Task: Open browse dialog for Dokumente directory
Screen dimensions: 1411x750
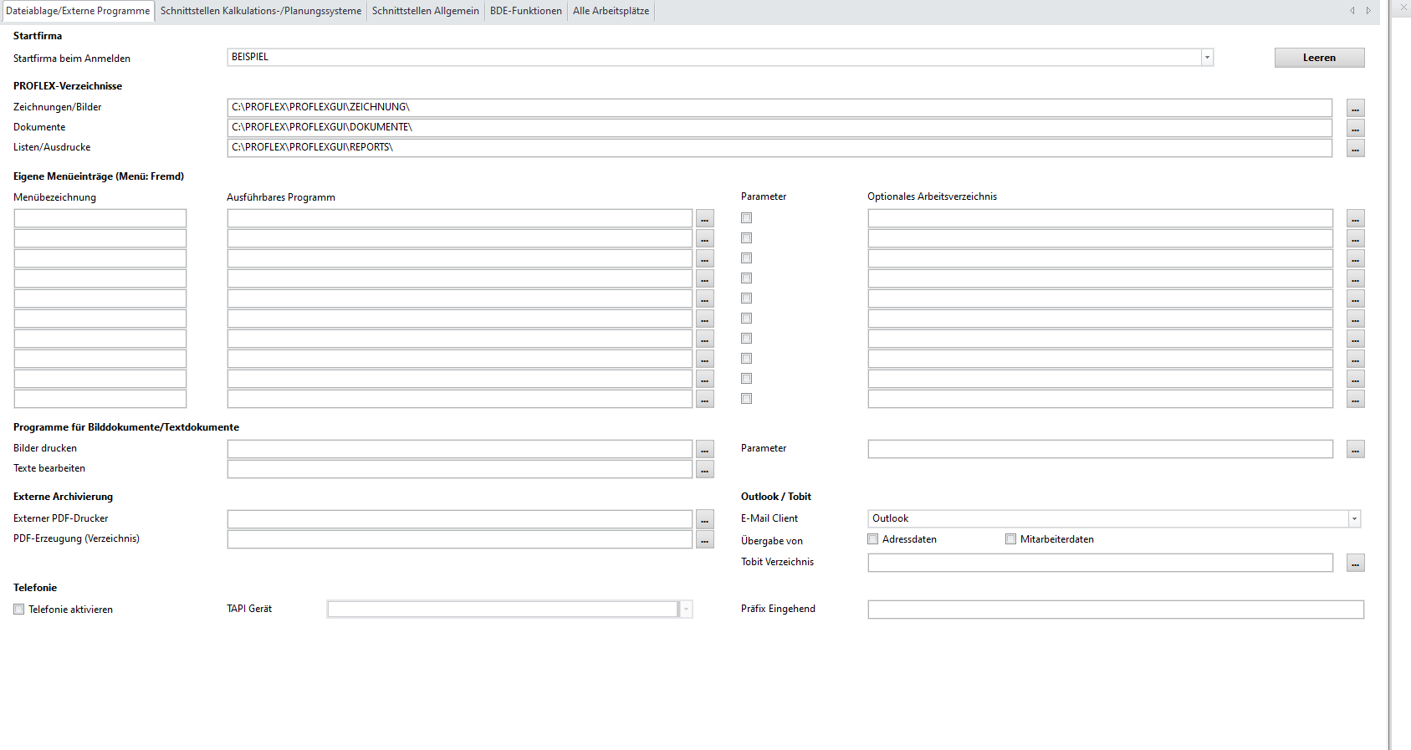Action: pos(1355,128)
